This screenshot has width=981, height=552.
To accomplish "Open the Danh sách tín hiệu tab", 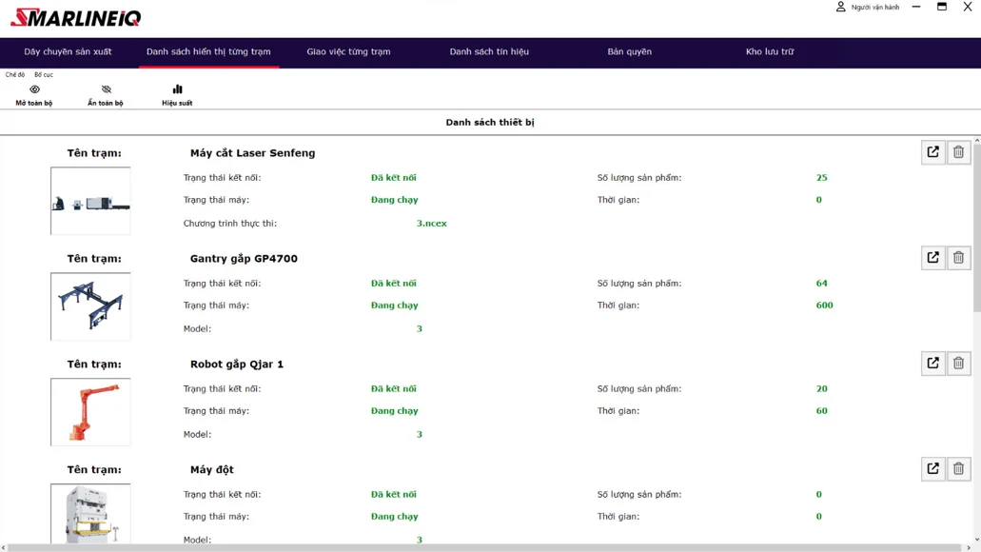I will tap(489, 52).
